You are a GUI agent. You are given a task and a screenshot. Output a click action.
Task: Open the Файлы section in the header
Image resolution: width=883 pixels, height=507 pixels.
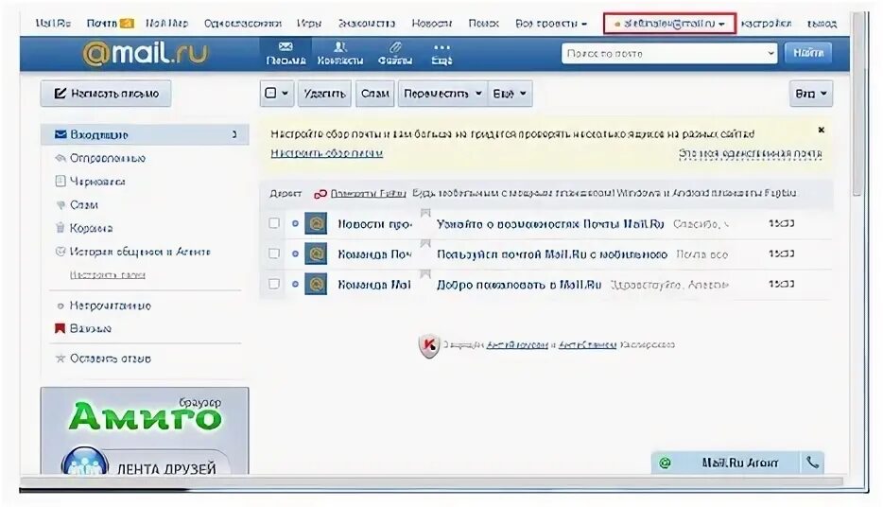point(395,54)
